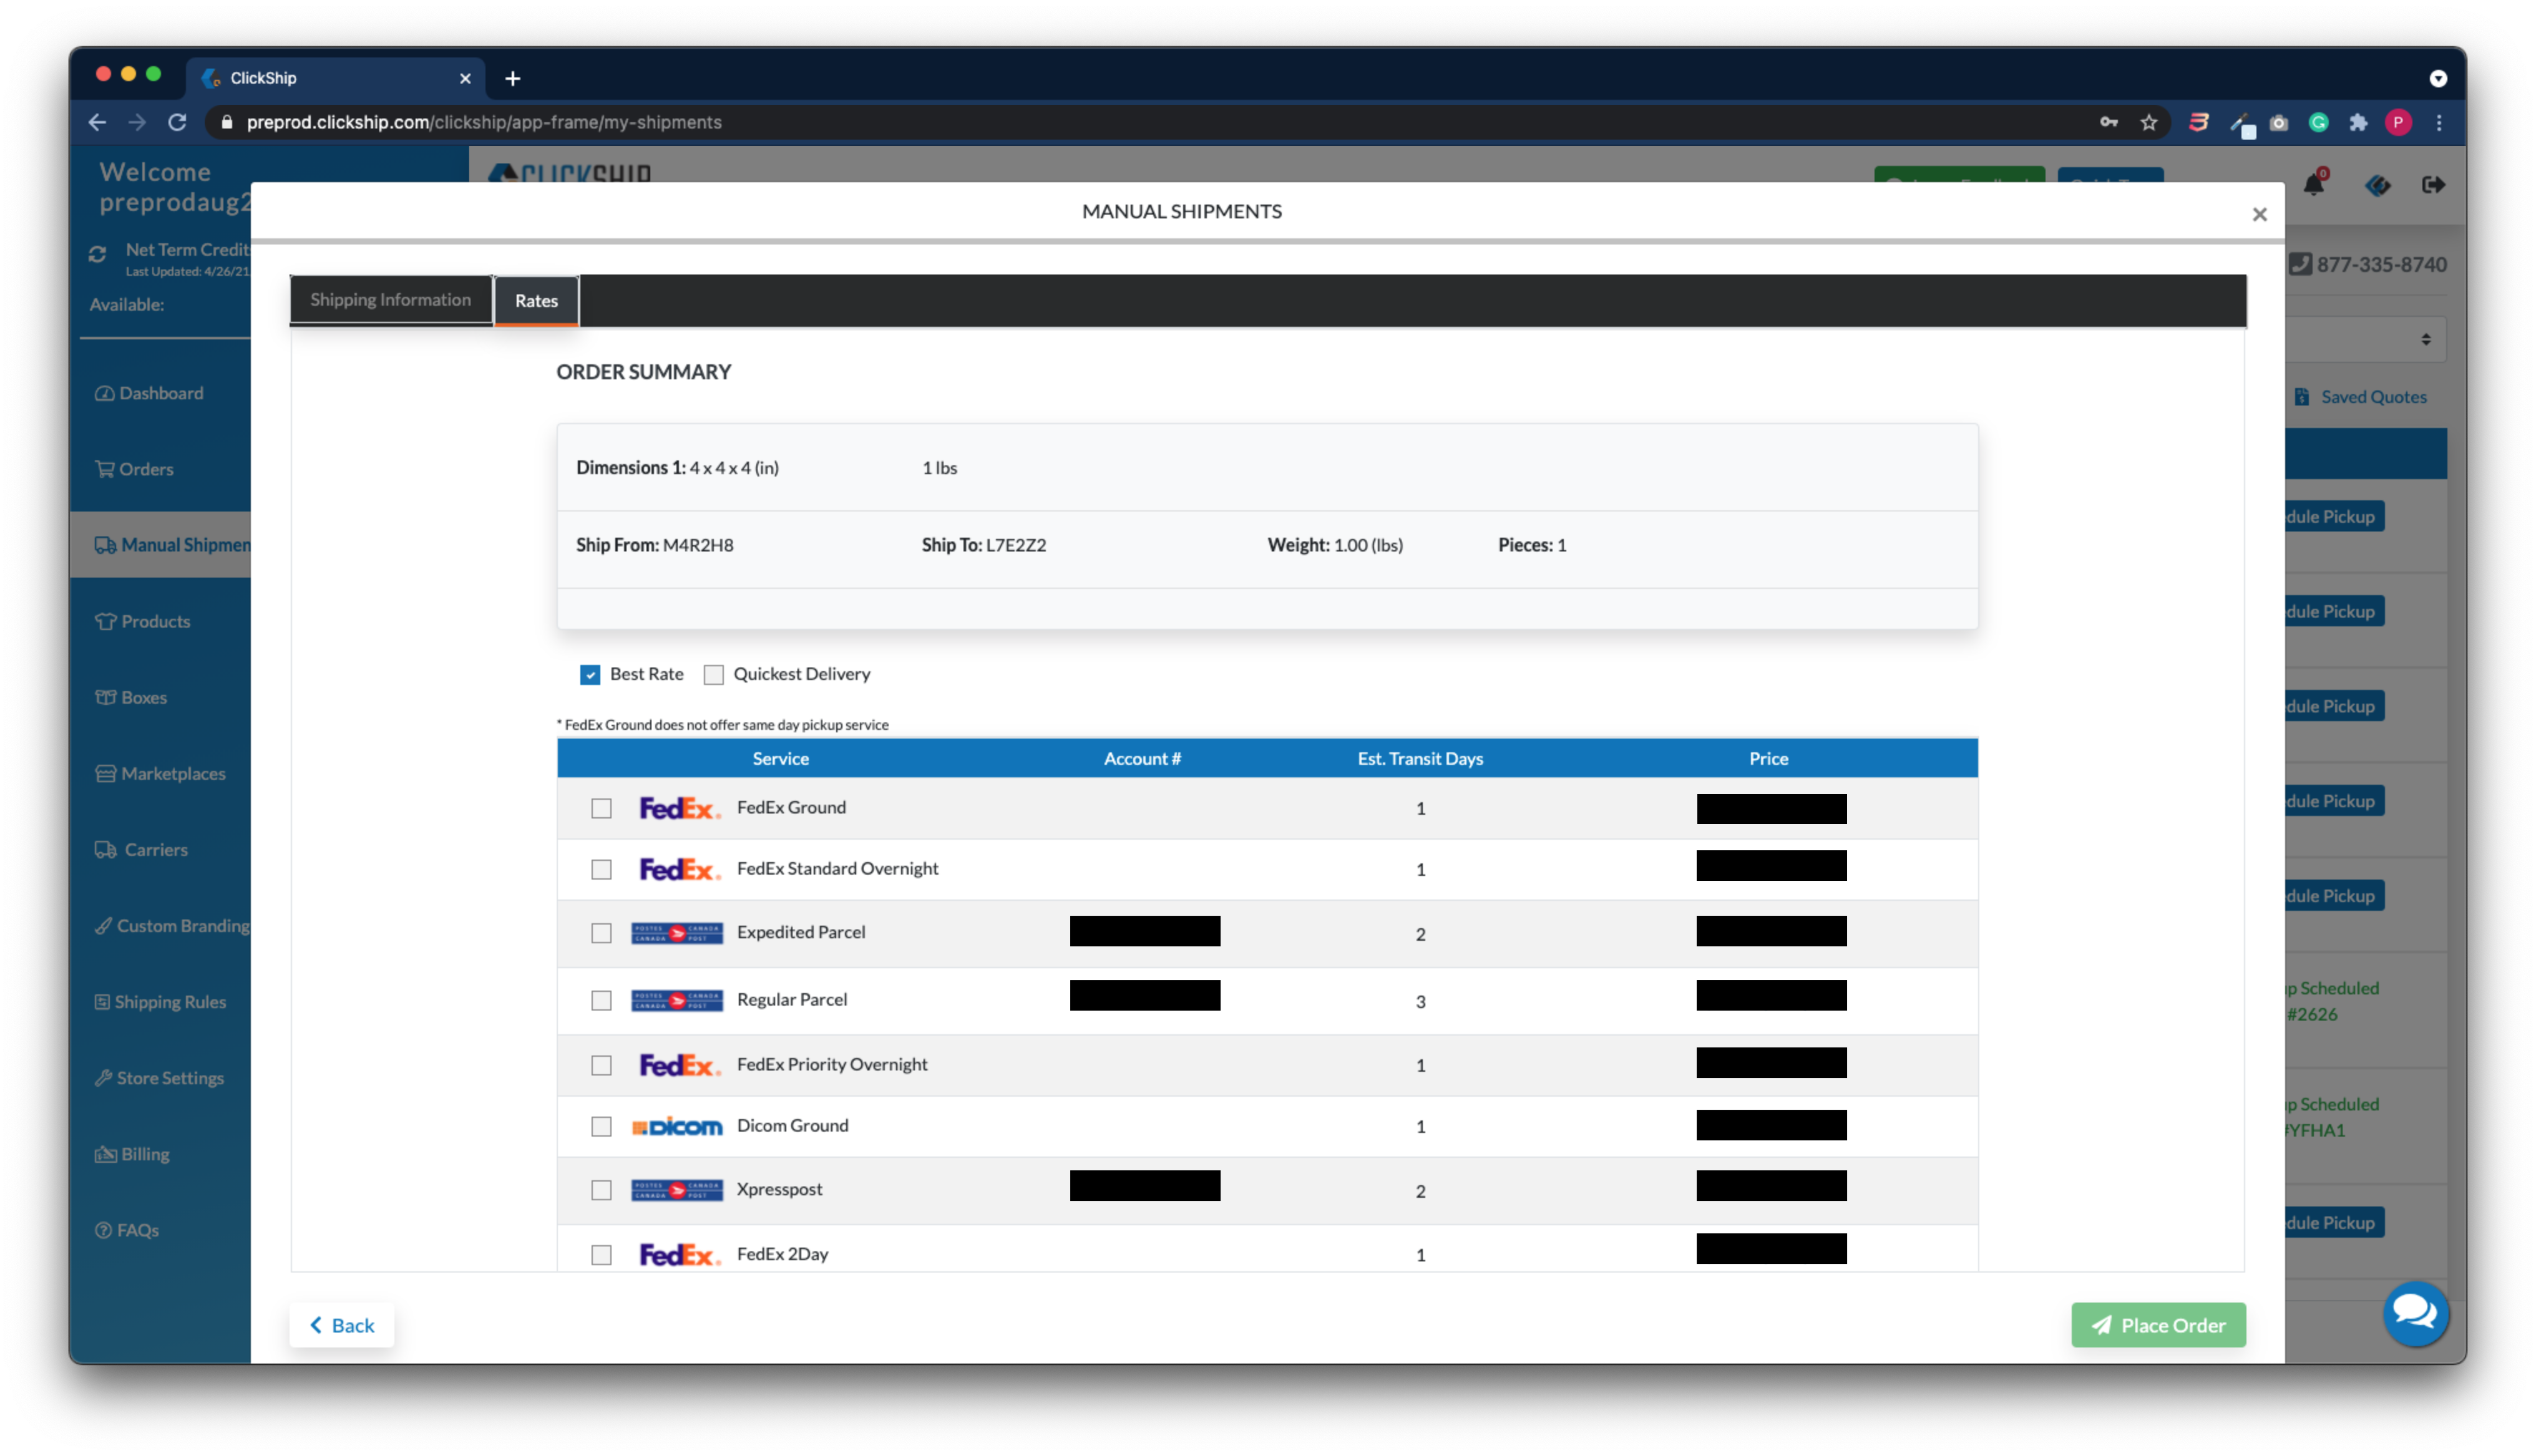Click the saved passwords key icon
This screenshot has width=2536, height=1456.
2108,122
